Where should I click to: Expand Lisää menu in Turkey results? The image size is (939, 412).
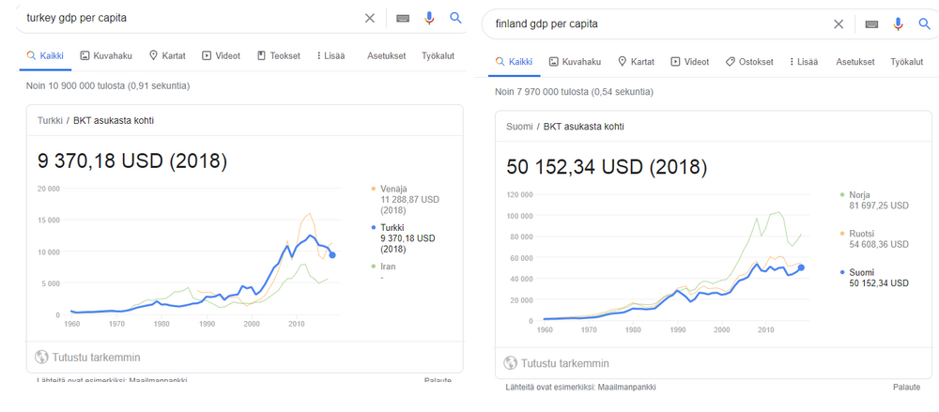coord(331,56)
